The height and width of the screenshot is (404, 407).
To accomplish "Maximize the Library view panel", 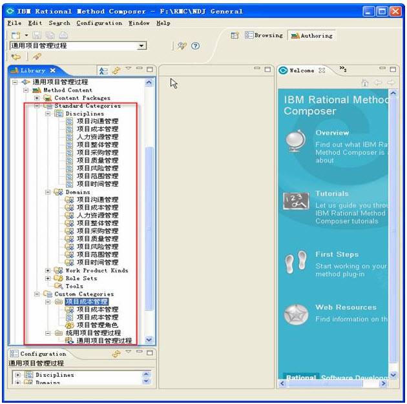I will 150,70.
